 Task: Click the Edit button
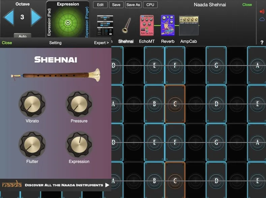point(100,5)
